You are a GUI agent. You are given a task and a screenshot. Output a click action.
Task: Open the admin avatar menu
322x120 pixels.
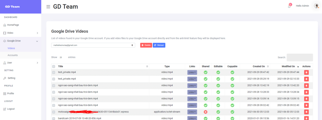point(316,6)
